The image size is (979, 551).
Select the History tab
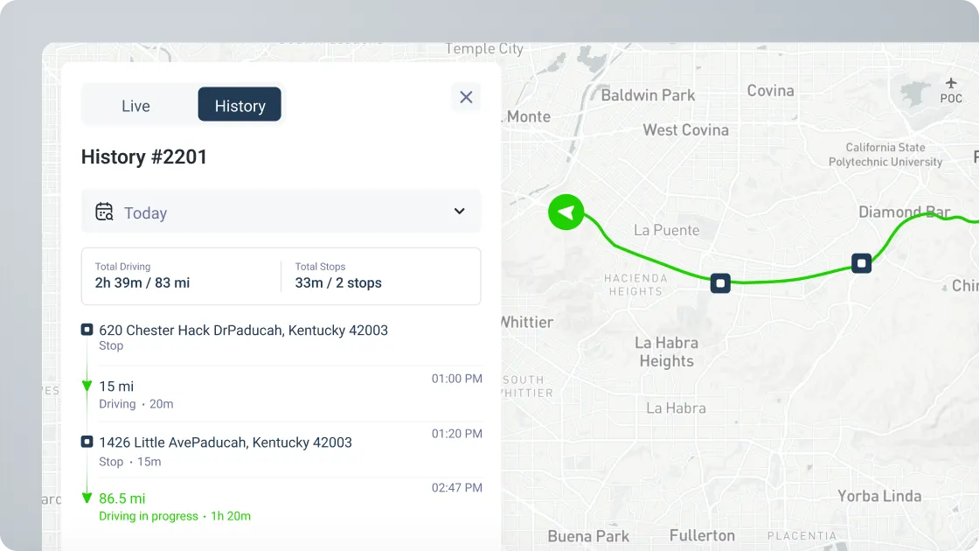[x=240, y=106]
